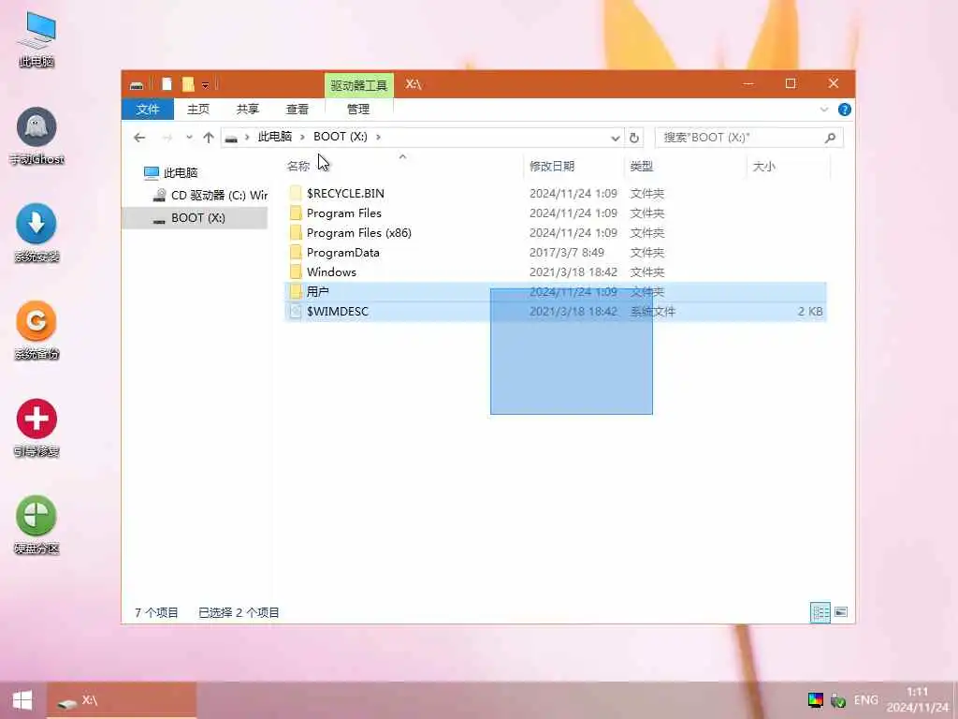Expand the chevron before 此电脑 breadcrumb

click(247, 137)
